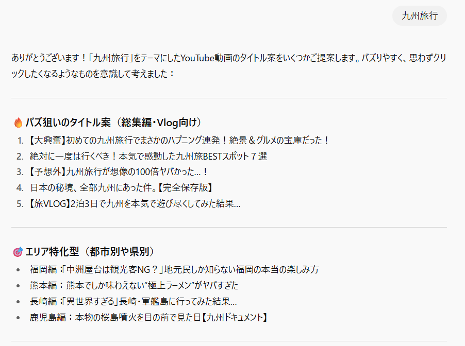Click title 2 about BESTスポット７選
Image resolution: width=465 pixels, height=346 pixels.
click(x=148, y=156)
